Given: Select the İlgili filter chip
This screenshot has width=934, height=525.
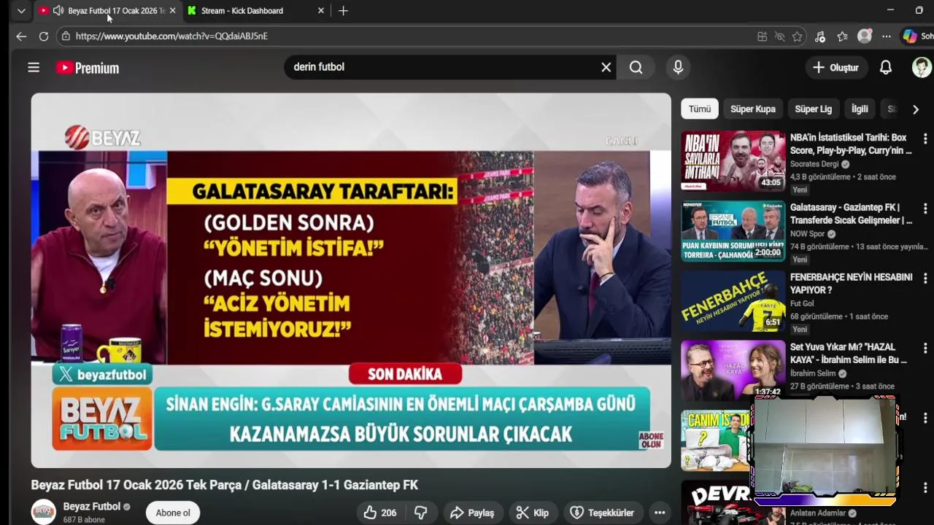Looking at the screenshot, I should [860, 109].
